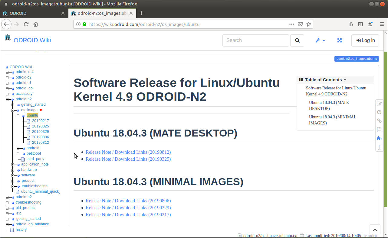
Task: Click the wiki Search input field
Action: pyautogui.click(x=255, y=40)
